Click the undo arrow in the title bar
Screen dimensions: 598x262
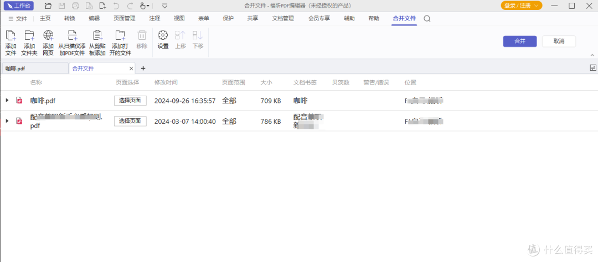coord(116,6)
